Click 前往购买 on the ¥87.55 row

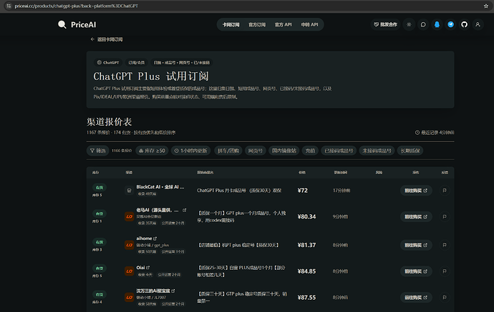click(416, 297)
